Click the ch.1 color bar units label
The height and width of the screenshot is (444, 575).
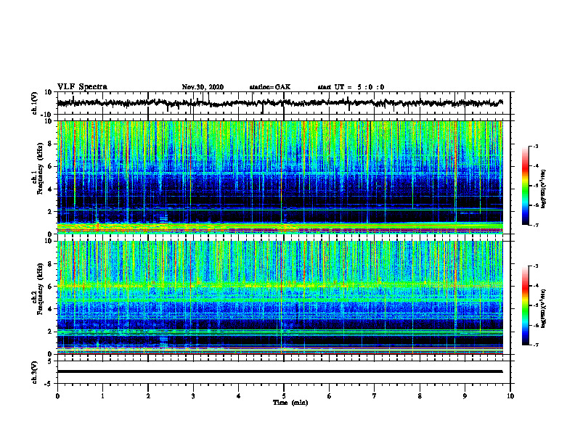tap(544, 189)
